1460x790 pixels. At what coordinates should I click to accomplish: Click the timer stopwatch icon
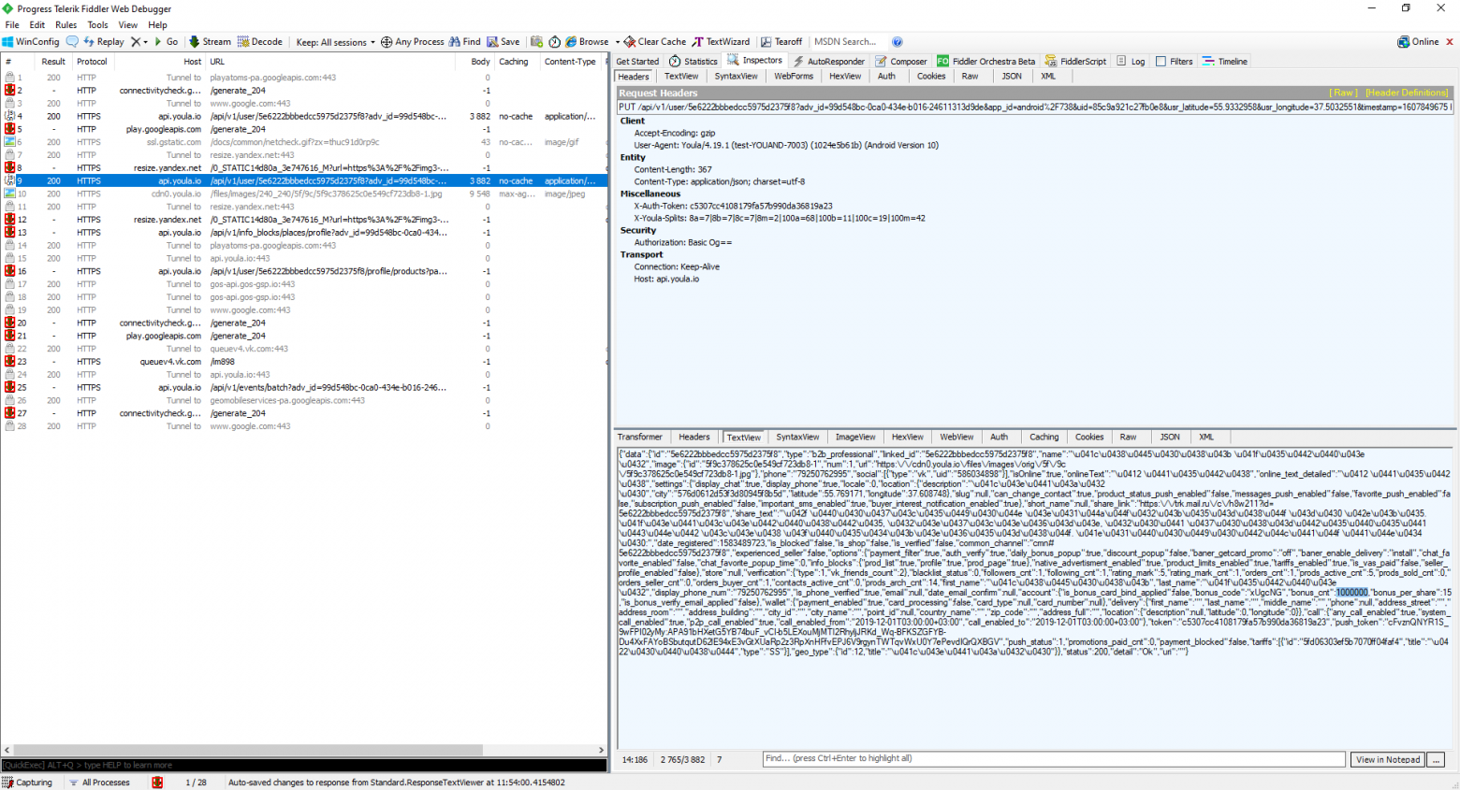tap(554, 42)
